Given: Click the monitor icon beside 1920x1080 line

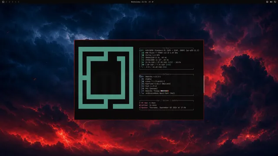Looking at the screenshot, I should click(143, 60).
